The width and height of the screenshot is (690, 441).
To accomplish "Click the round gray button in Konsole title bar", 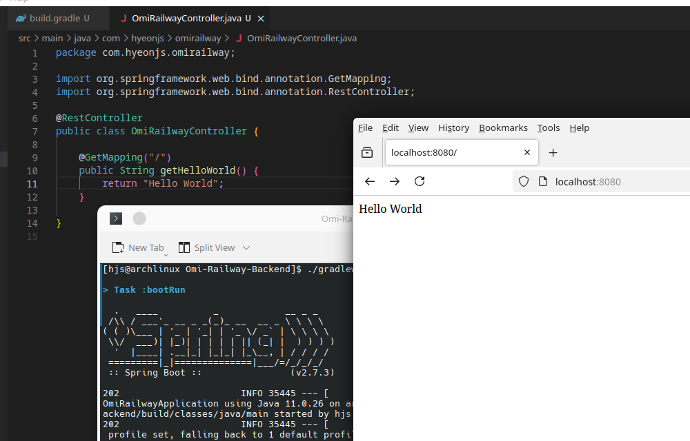I will [139, 218].
